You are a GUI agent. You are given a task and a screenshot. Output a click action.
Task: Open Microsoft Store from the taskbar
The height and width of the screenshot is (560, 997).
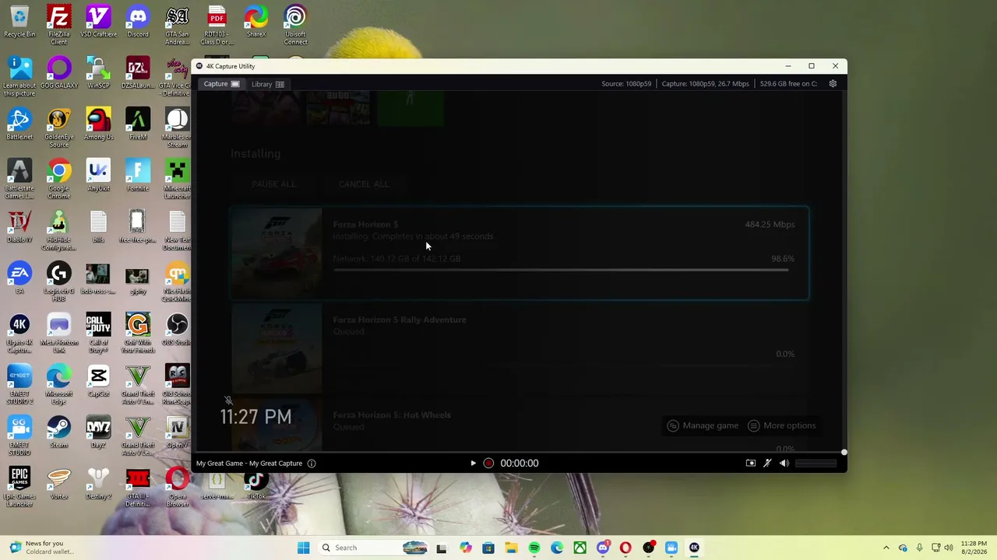click(488, 548)
